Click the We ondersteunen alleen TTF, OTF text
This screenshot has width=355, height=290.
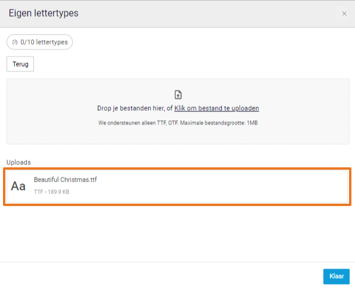click(x=138, y=123)
